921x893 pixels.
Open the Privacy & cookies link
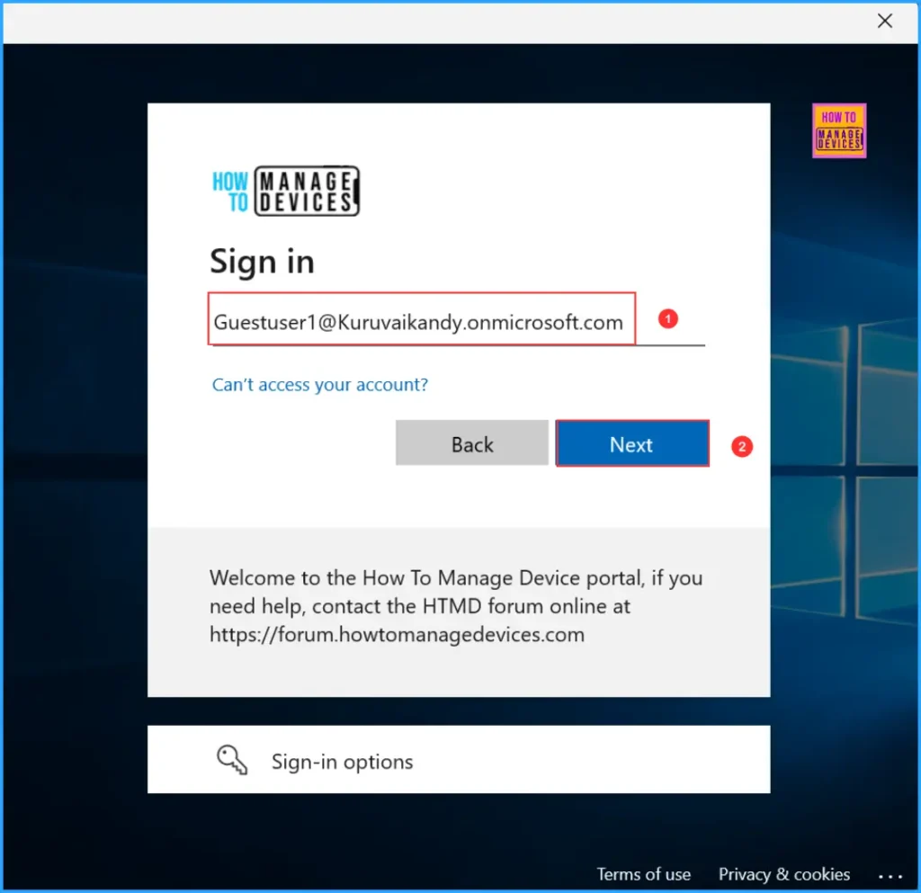783,873
